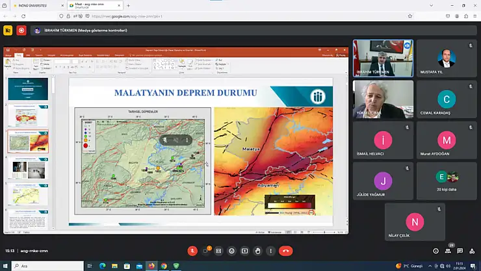Open the chat panel

coord(459,251)
